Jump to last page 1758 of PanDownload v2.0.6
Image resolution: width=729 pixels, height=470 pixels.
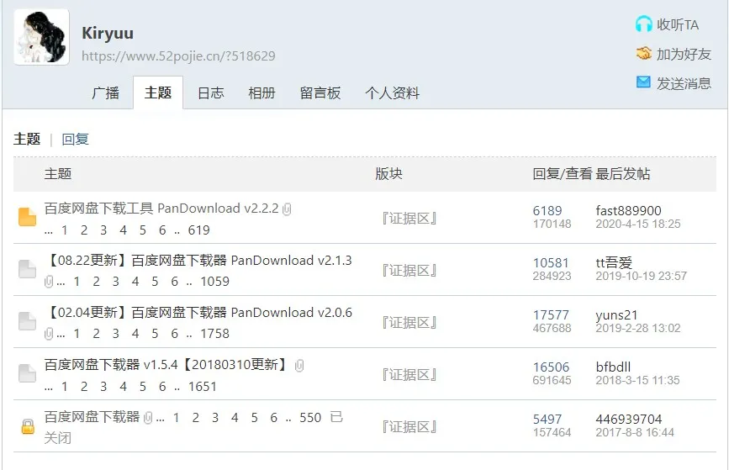tap(214, 333)
